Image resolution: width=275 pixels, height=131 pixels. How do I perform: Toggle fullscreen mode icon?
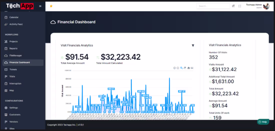(240, 6)
